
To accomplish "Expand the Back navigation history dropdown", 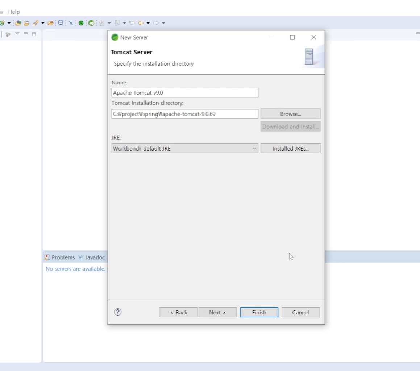I will coord(148,23).
